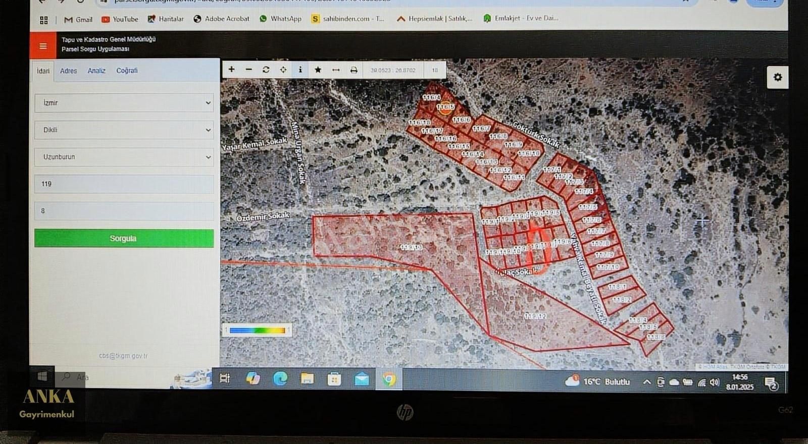Open the Coğrafi tab

(x=127, y=71)
